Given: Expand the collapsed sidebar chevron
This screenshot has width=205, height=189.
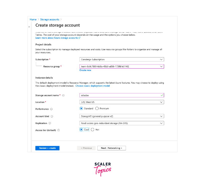Looking at the screenshot, I should click(x=29, y=27).
